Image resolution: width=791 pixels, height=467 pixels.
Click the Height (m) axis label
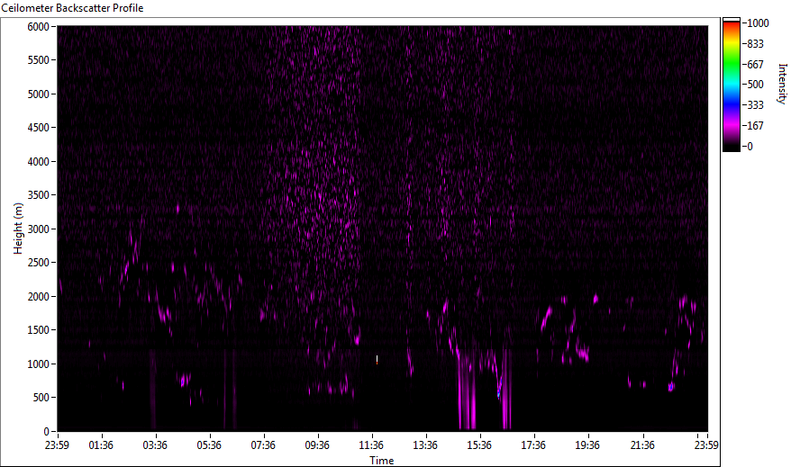point(18,229)
